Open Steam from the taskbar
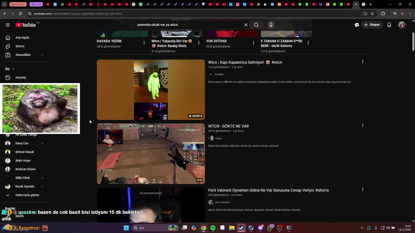The height and width of the screenshot is (233, 415). [x=241, y=228]
